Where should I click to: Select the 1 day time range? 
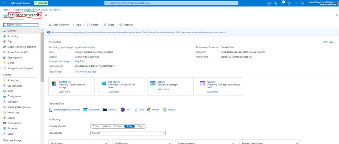(x=129, y=126)
